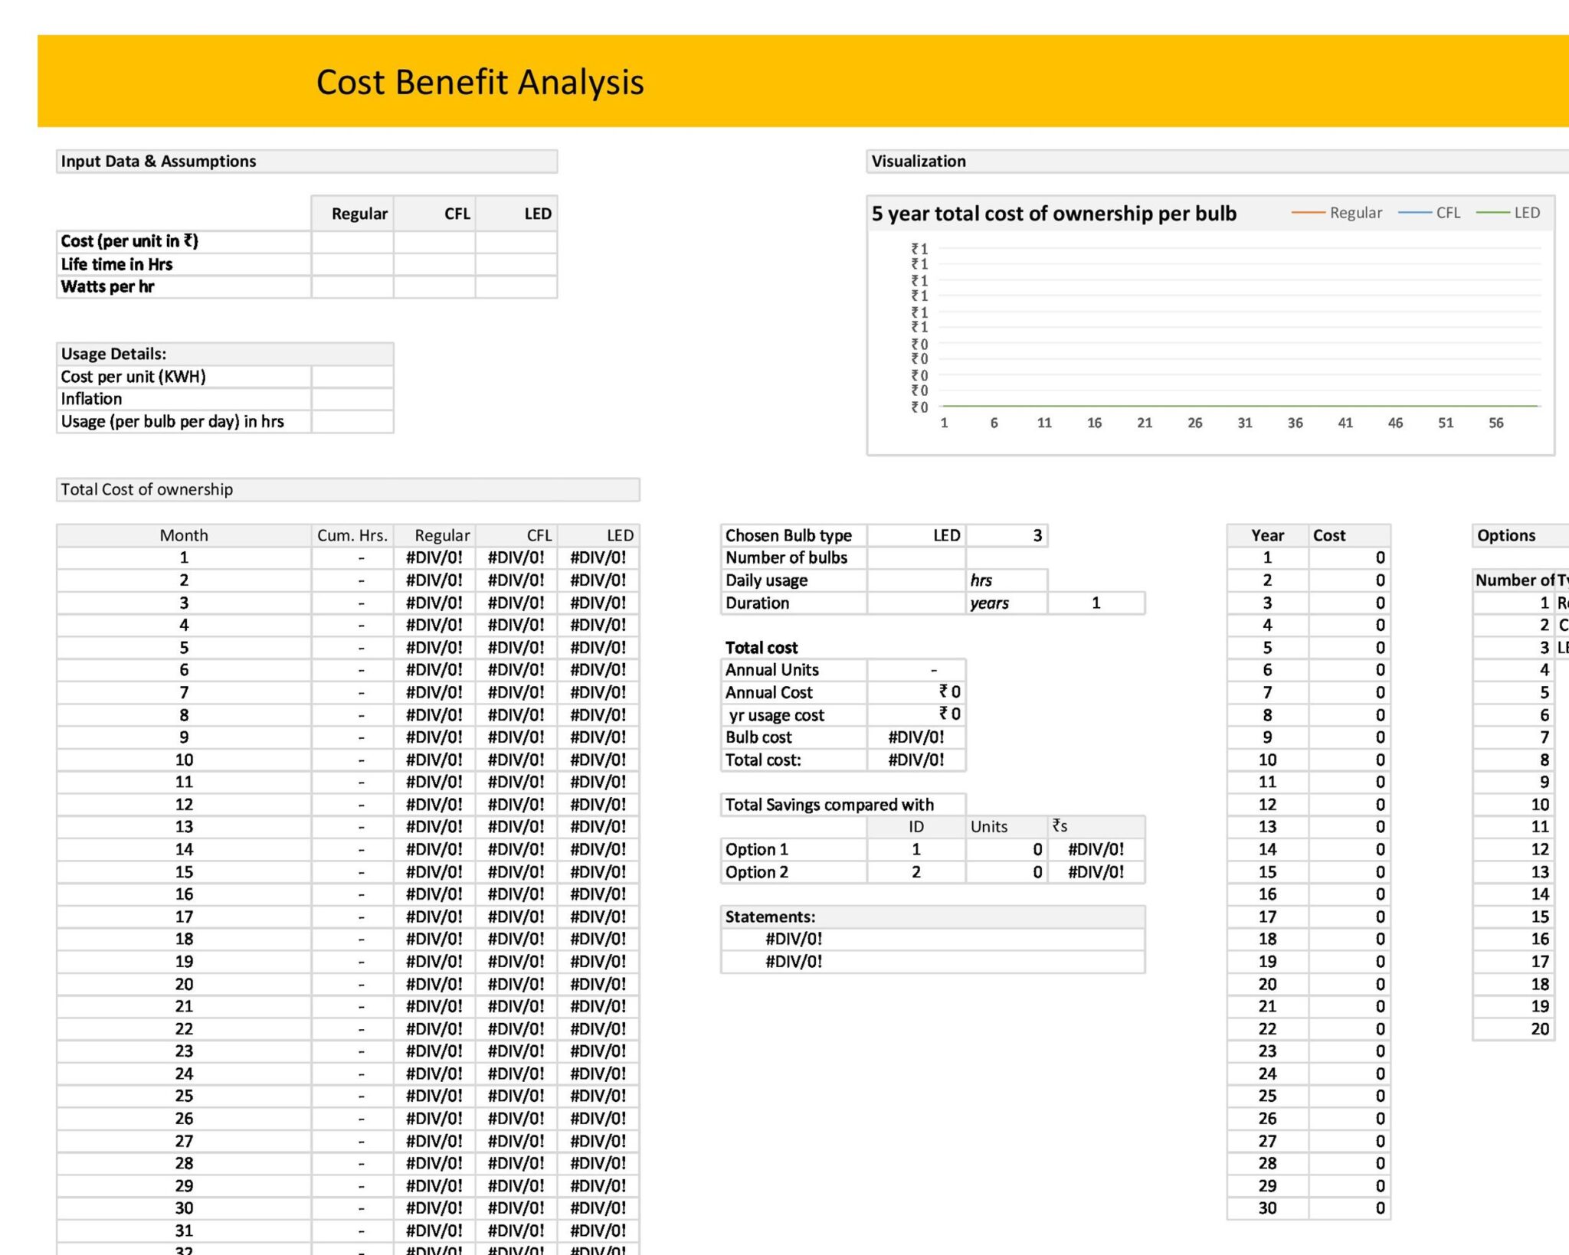Click the Visualization section header
Image resolution: width=1569 pixels, height=1255 pixels.
[917, 161]
